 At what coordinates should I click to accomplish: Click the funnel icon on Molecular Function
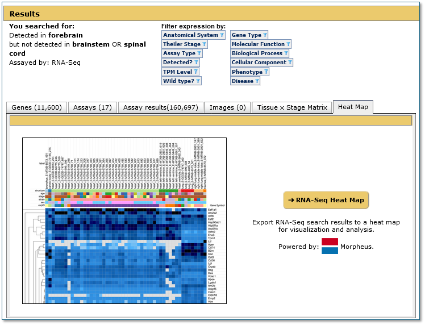click(x=288, y=44)
